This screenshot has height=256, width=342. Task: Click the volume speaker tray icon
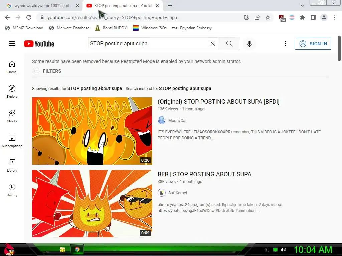pos(284,250)
